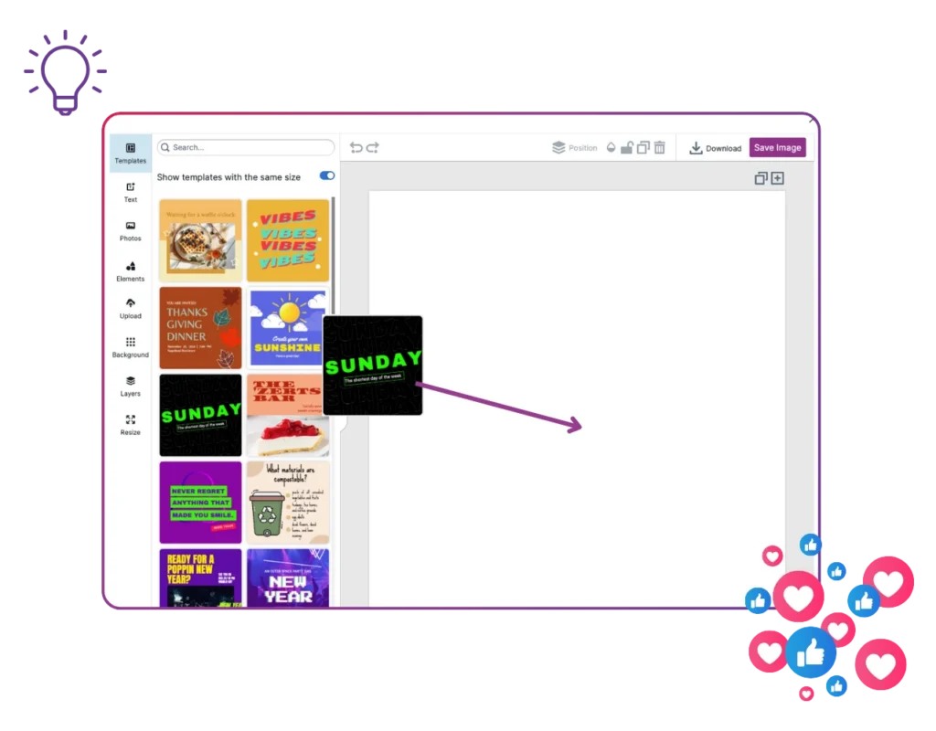The height and width of the screenshot is (731, 936).
Task: Click the opacity droplet icon
Action: [611, 147]
